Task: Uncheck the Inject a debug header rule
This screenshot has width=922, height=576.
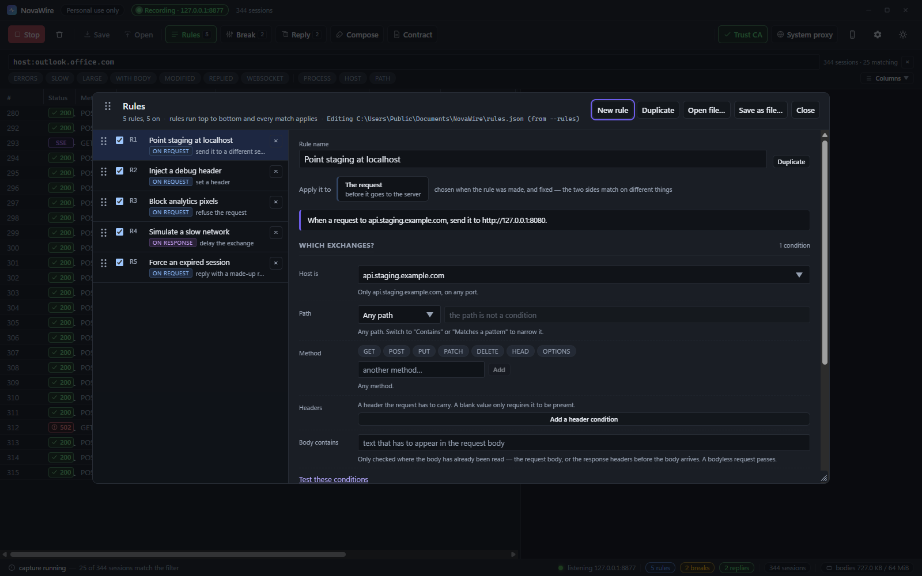Action: click(120, 170)
